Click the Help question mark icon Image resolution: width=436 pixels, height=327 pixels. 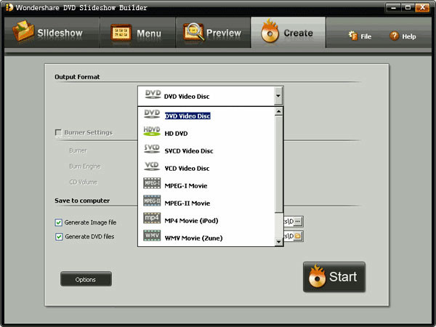[394, 36]
